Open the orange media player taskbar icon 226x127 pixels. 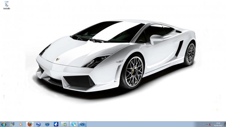[21, 124]
